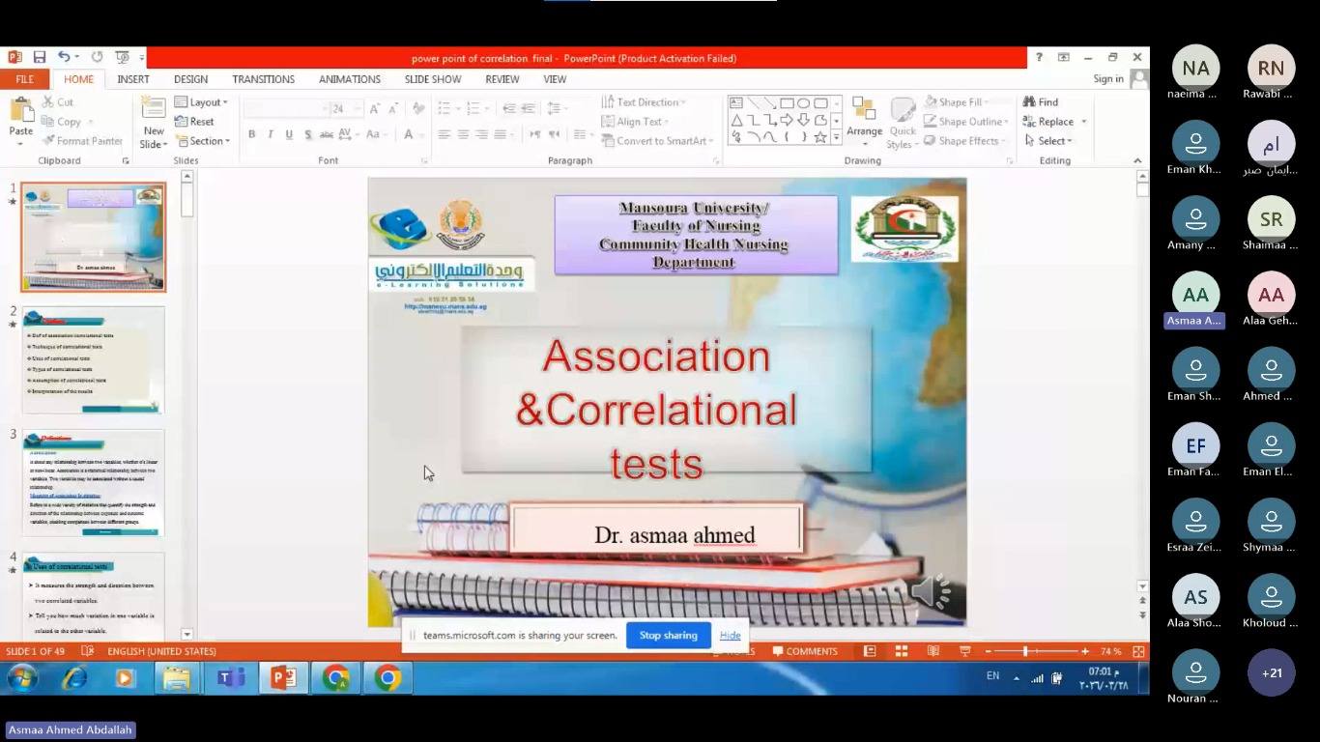Click the Undo arrow icon
The image size is (1320, 742).
tap(63, 58)
